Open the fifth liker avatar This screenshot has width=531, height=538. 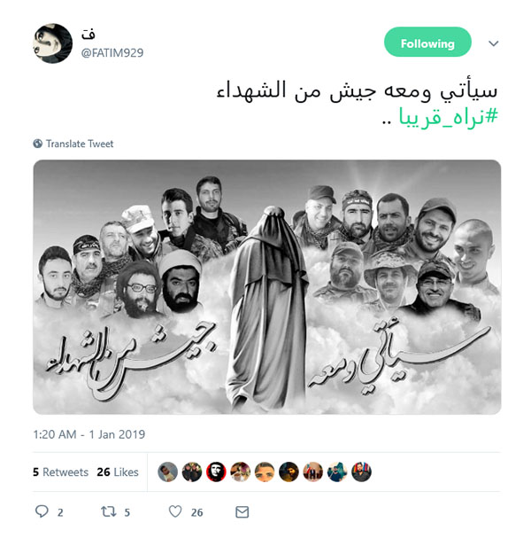[x=265, y=472]
